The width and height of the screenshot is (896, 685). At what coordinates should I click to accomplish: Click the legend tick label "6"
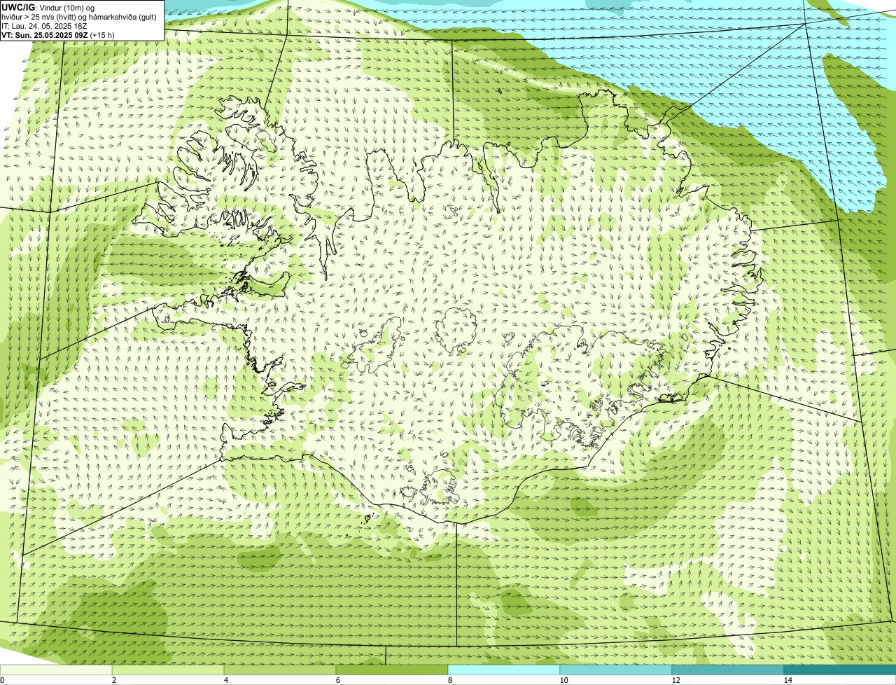(x=337, y=680)
